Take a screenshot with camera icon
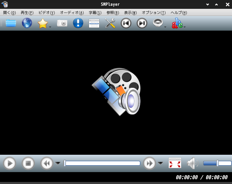 click(x=62, y=23)
